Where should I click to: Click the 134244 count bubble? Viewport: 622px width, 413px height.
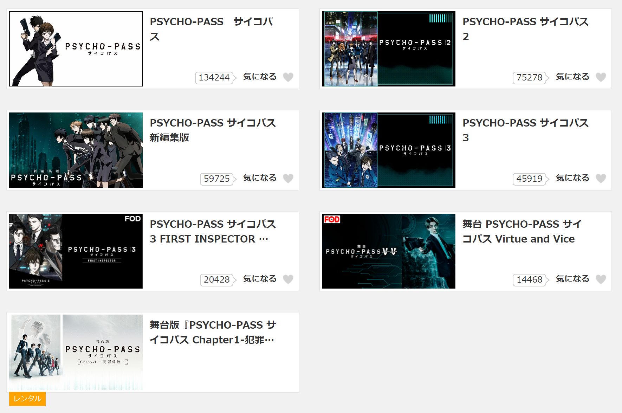[215, 77]
